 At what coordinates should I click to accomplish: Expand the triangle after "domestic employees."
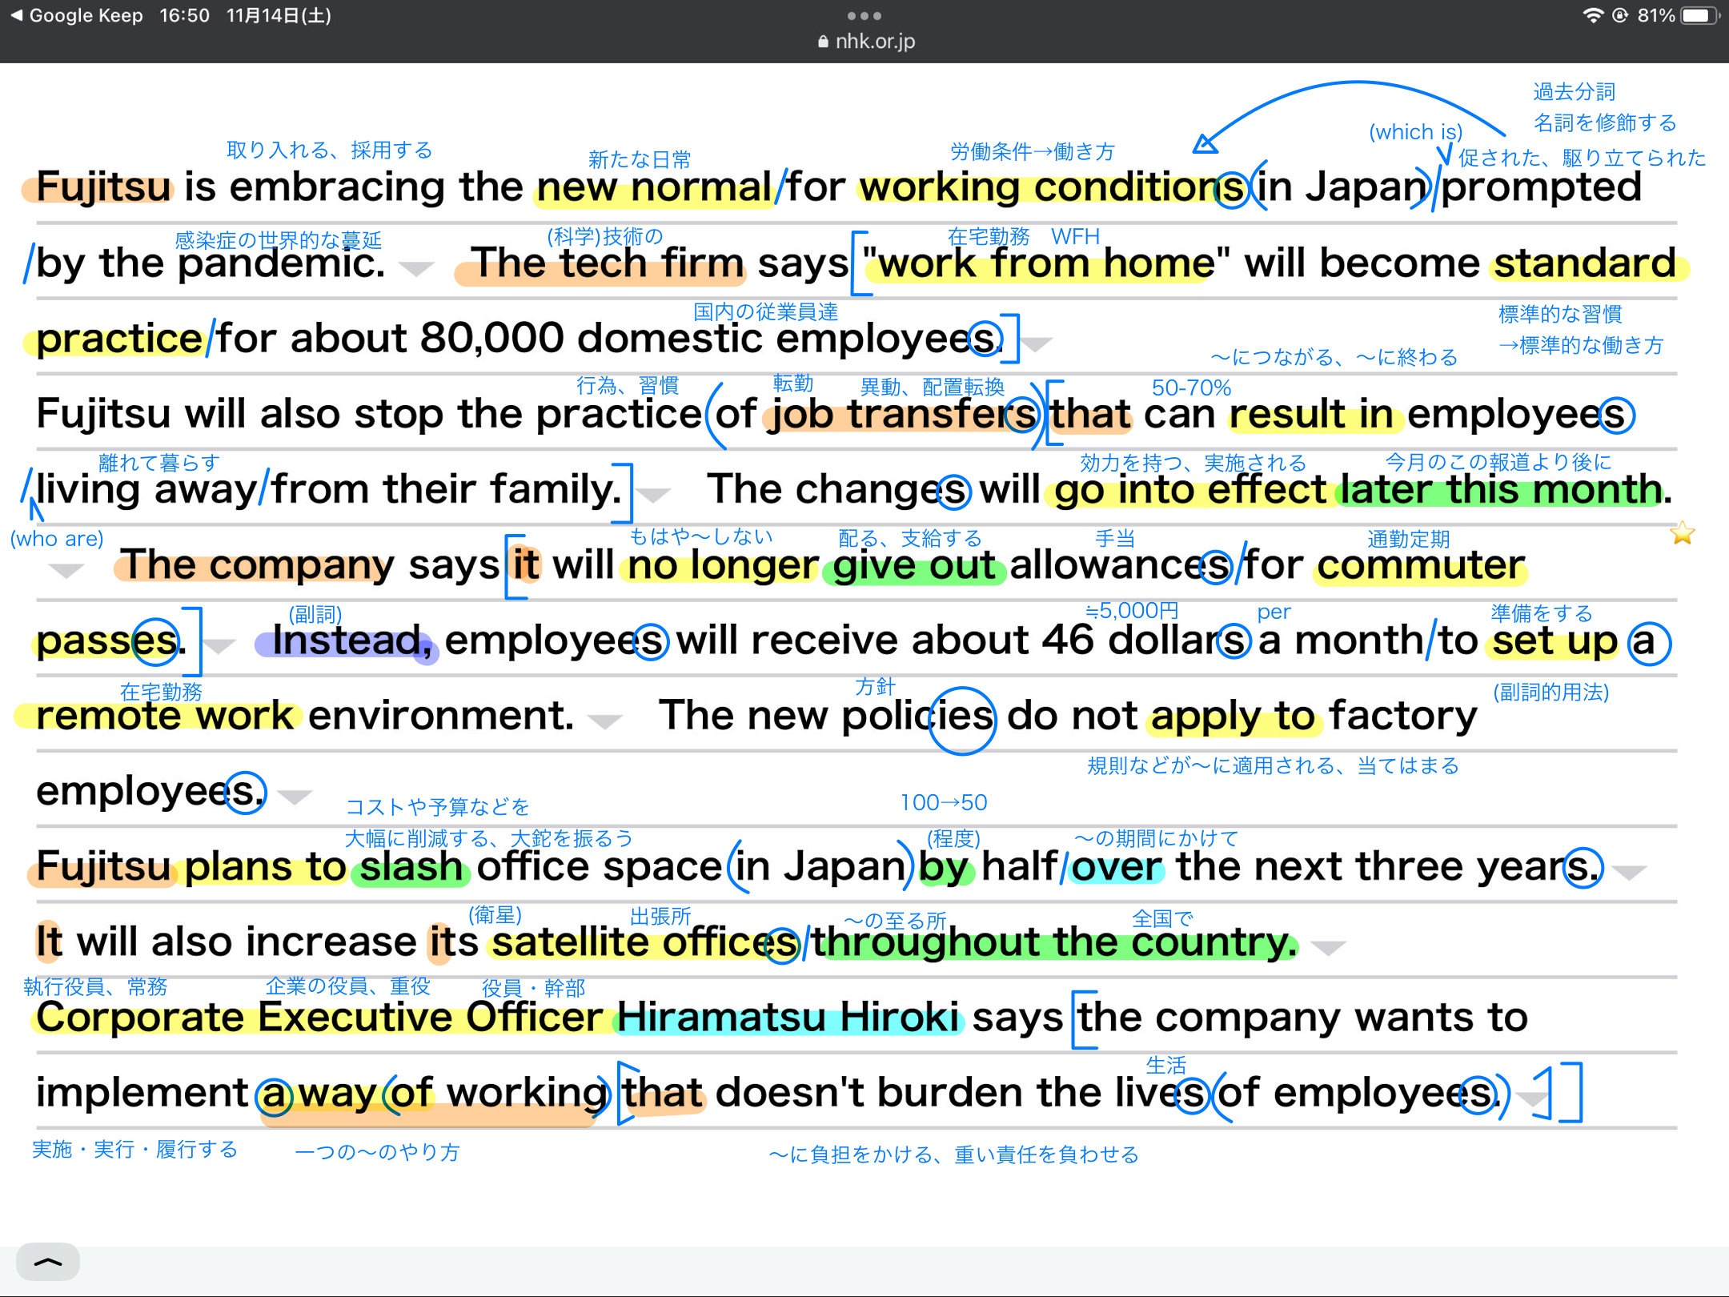[x=1037, y=344]
